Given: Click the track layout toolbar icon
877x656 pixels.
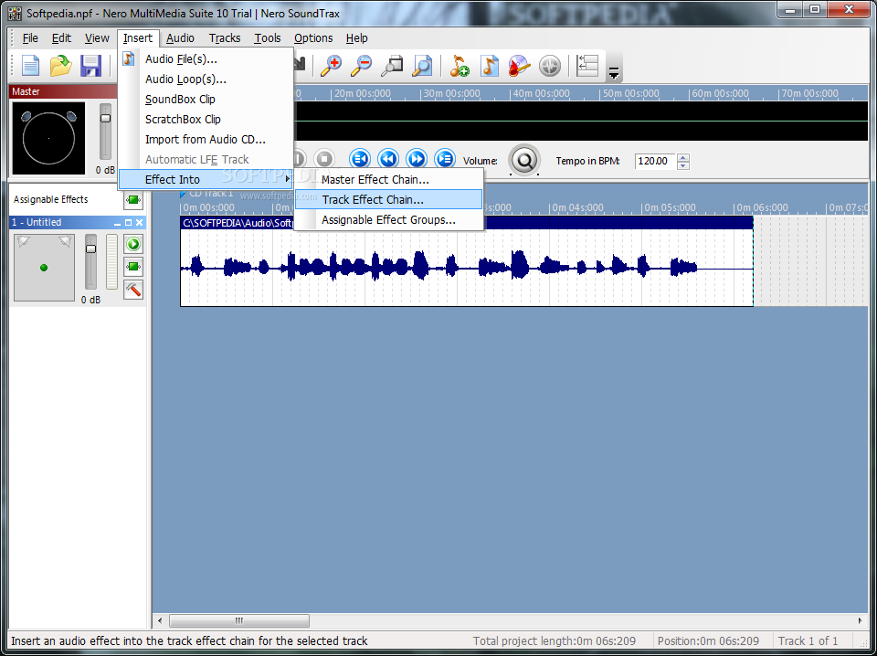Looking at the screenshot, I should 587,66.
